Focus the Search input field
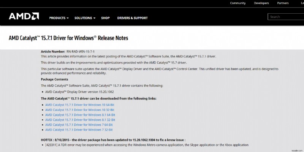The width and height of the screenshot is (304, 152). 286,17
